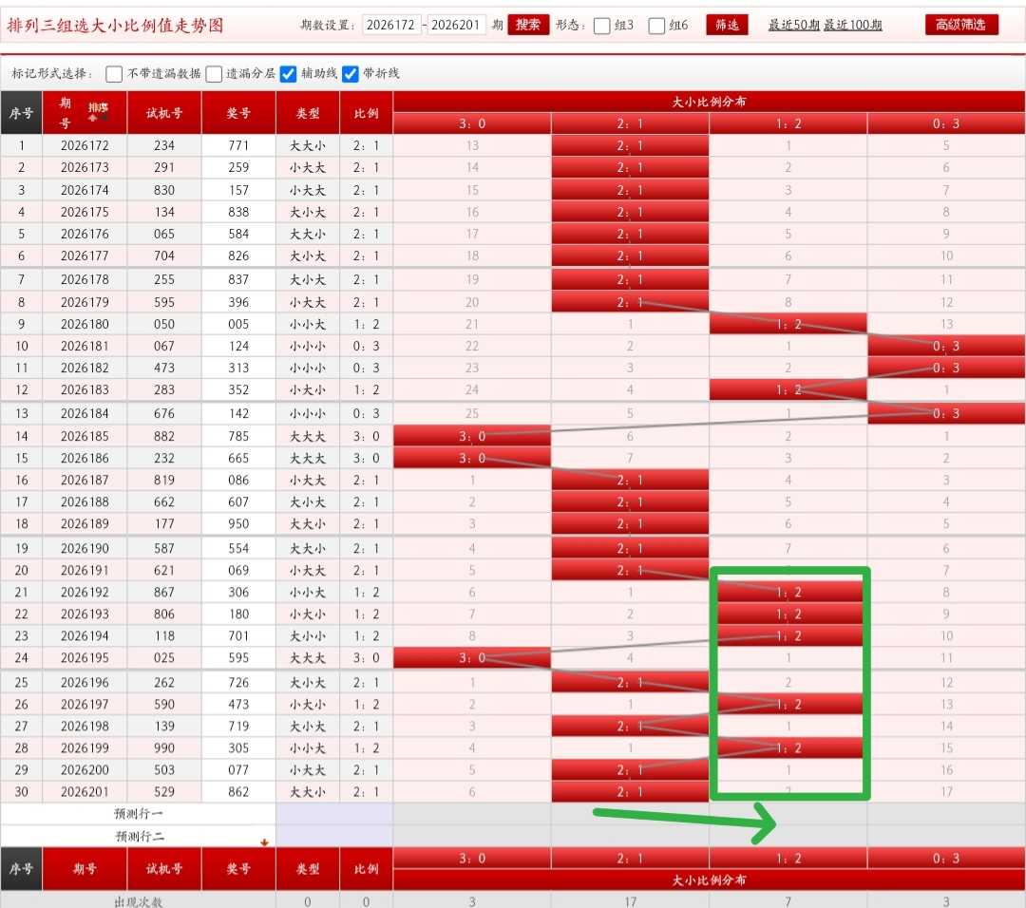
Task: Open the 最近50期 link
Action: (x=793, y=25)
